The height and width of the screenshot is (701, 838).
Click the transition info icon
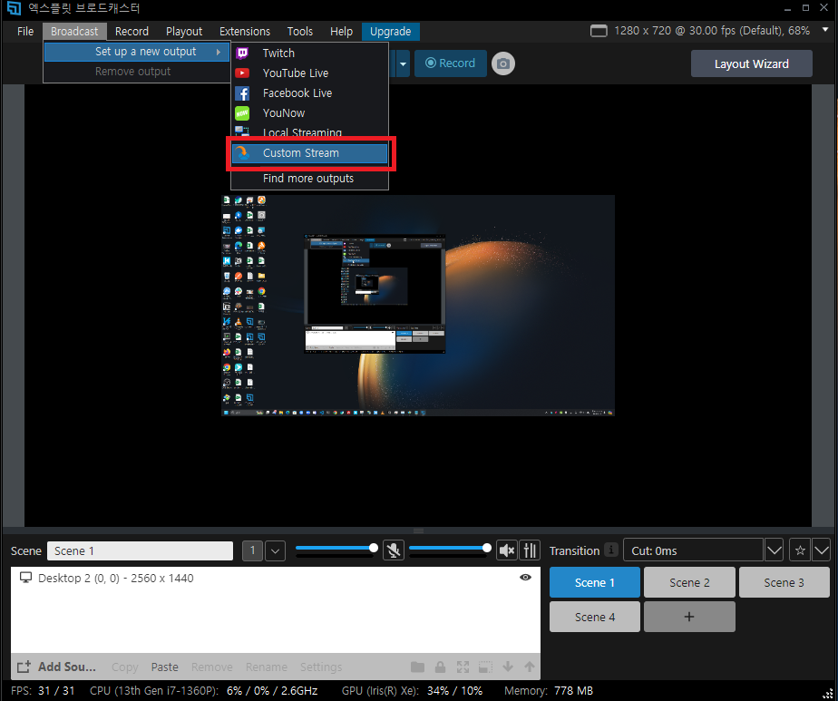611,550
